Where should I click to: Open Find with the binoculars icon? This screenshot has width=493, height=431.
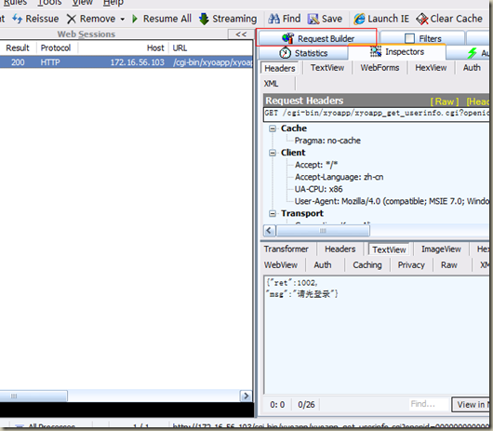click(273, 19)
